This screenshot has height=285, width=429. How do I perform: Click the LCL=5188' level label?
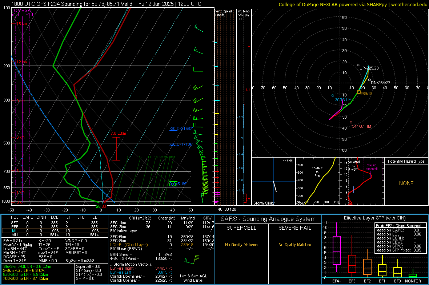178,184
